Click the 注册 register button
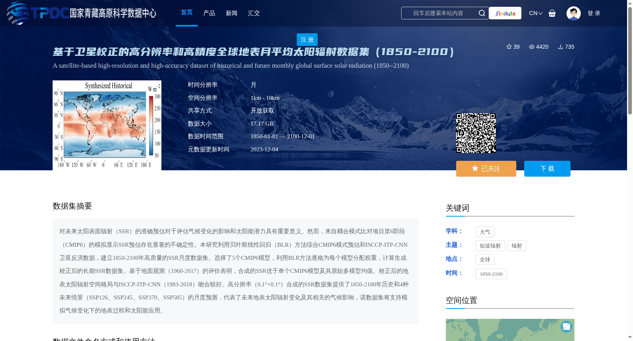This screenshot has height=341, width=633. [307, 40]
